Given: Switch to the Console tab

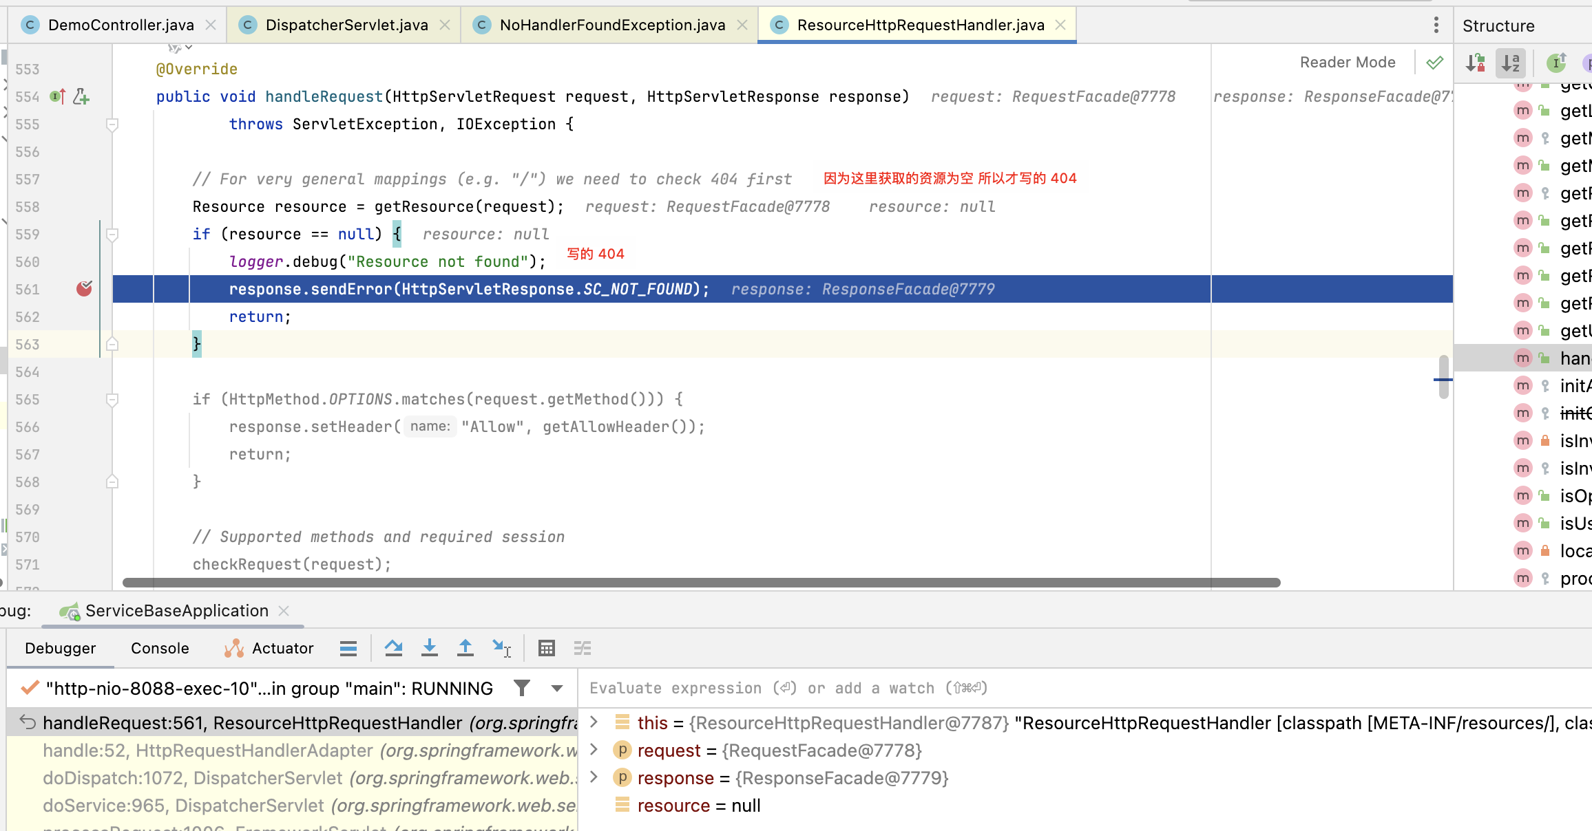Looking at the screenshot, I should point(160,648).
